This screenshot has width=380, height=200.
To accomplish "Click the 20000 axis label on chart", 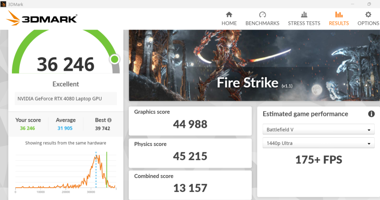I will (66, 192).
